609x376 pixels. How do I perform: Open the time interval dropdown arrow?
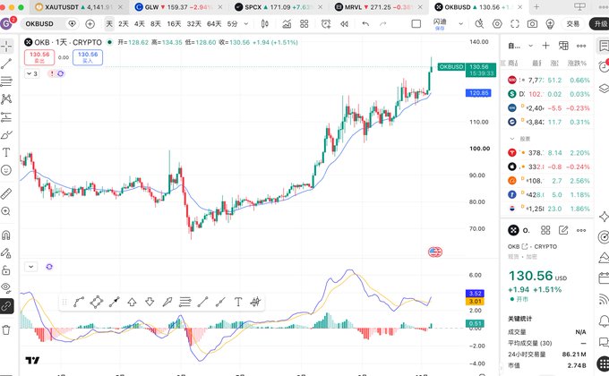pyautogui.click(x=246, y=24)
